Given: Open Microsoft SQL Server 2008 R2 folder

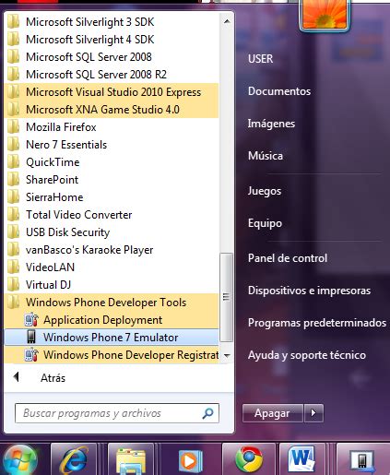Looking at the screenshot, I should [112, 75].
